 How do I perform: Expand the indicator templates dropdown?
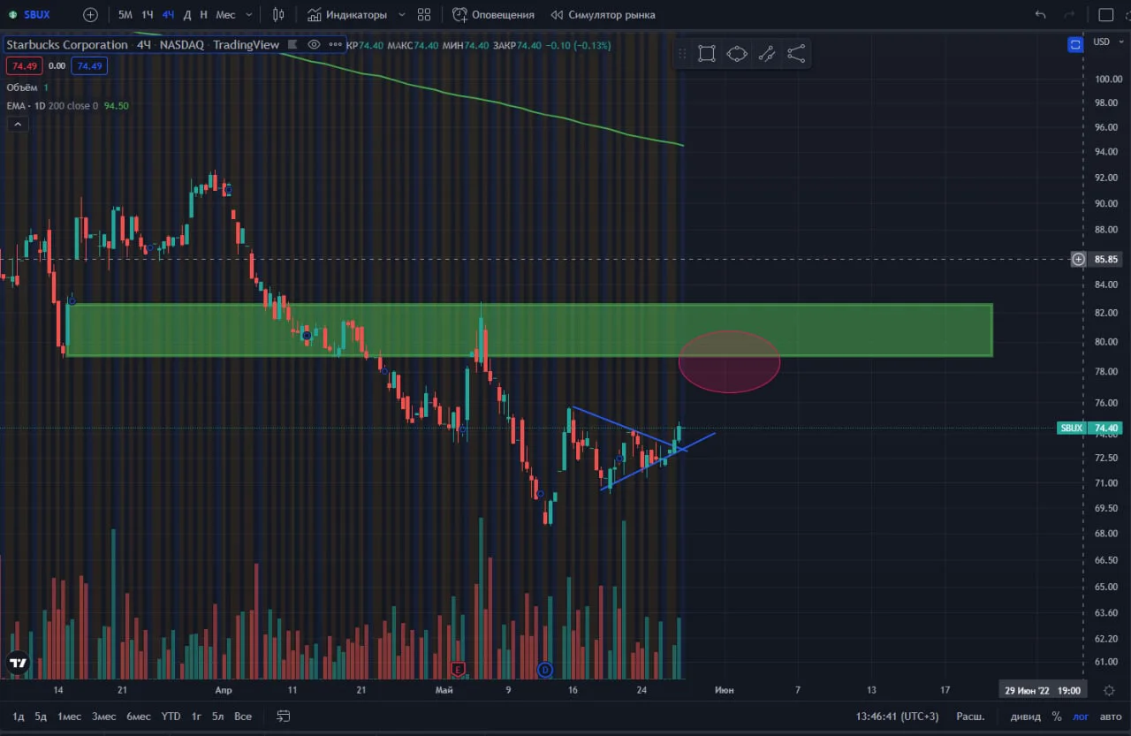pos(402,15)
